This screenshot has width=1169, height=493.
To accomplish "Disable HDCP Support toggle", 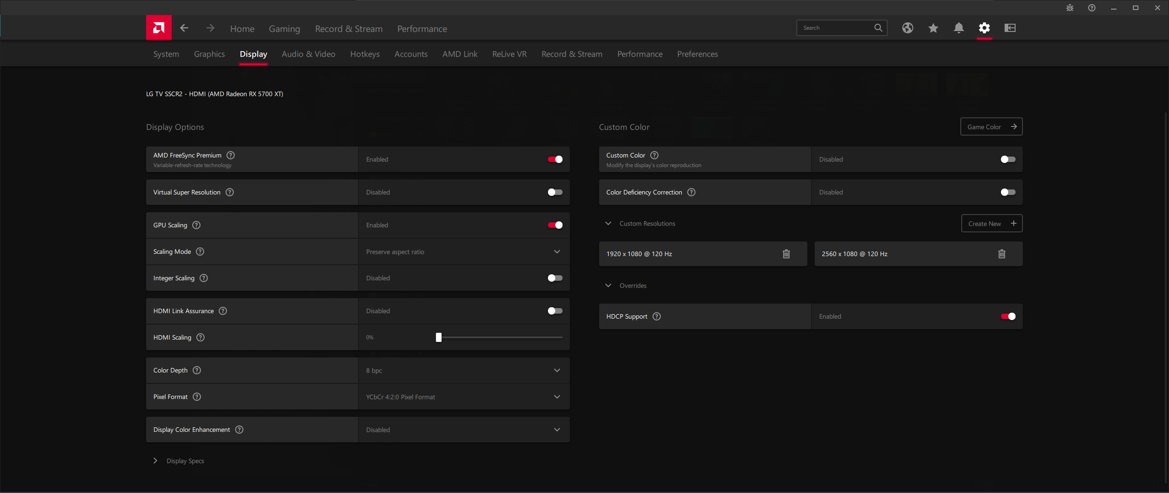I will (1008, 316).
